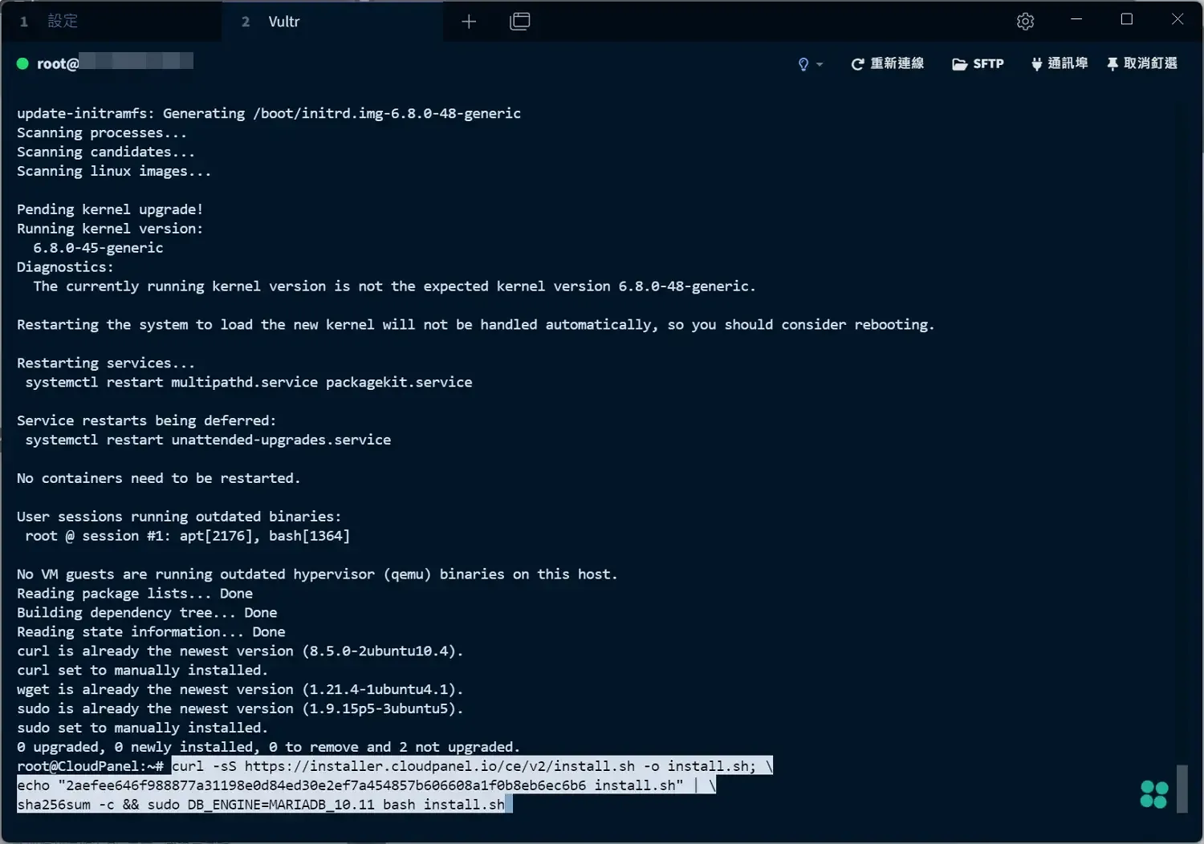Click the reconnect (重新連線) icon

click(856, 63)
